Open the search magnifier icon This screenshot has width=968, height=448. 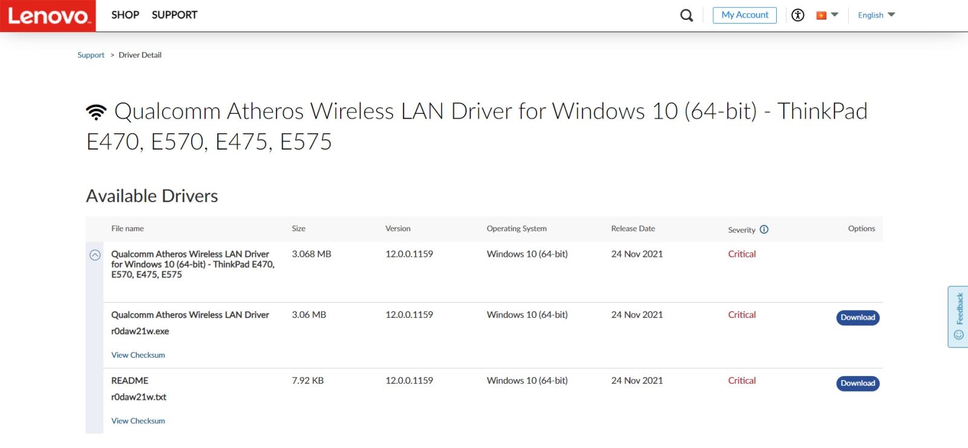tap(687, 15)
